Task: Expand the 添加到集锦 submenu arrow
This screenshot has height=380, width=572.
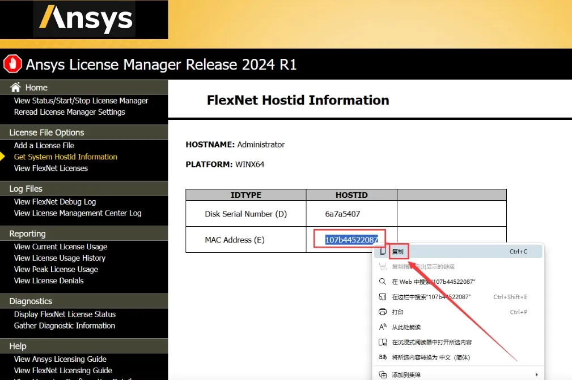Action: (536, 374)
